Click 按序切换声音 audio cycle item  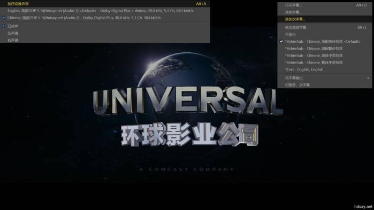[x=105, y=4]
